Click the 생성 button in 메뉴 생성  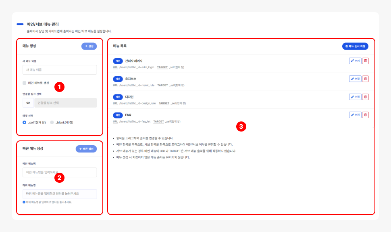click(x=89, y=46)
